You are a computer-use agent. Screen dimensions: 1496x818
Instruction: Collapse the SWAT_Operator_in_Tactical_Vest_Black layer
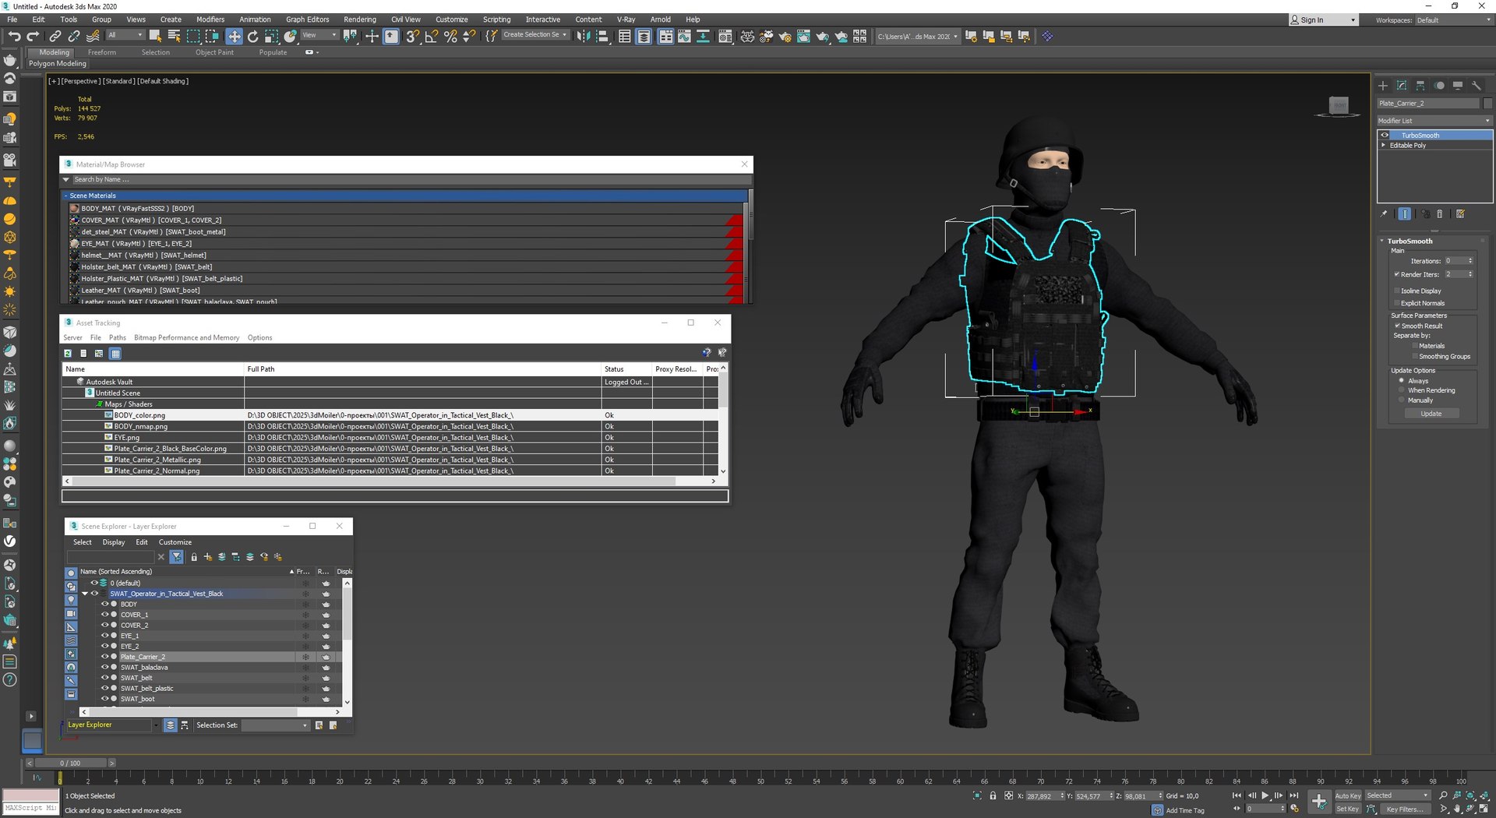click(x=85, y=594)
